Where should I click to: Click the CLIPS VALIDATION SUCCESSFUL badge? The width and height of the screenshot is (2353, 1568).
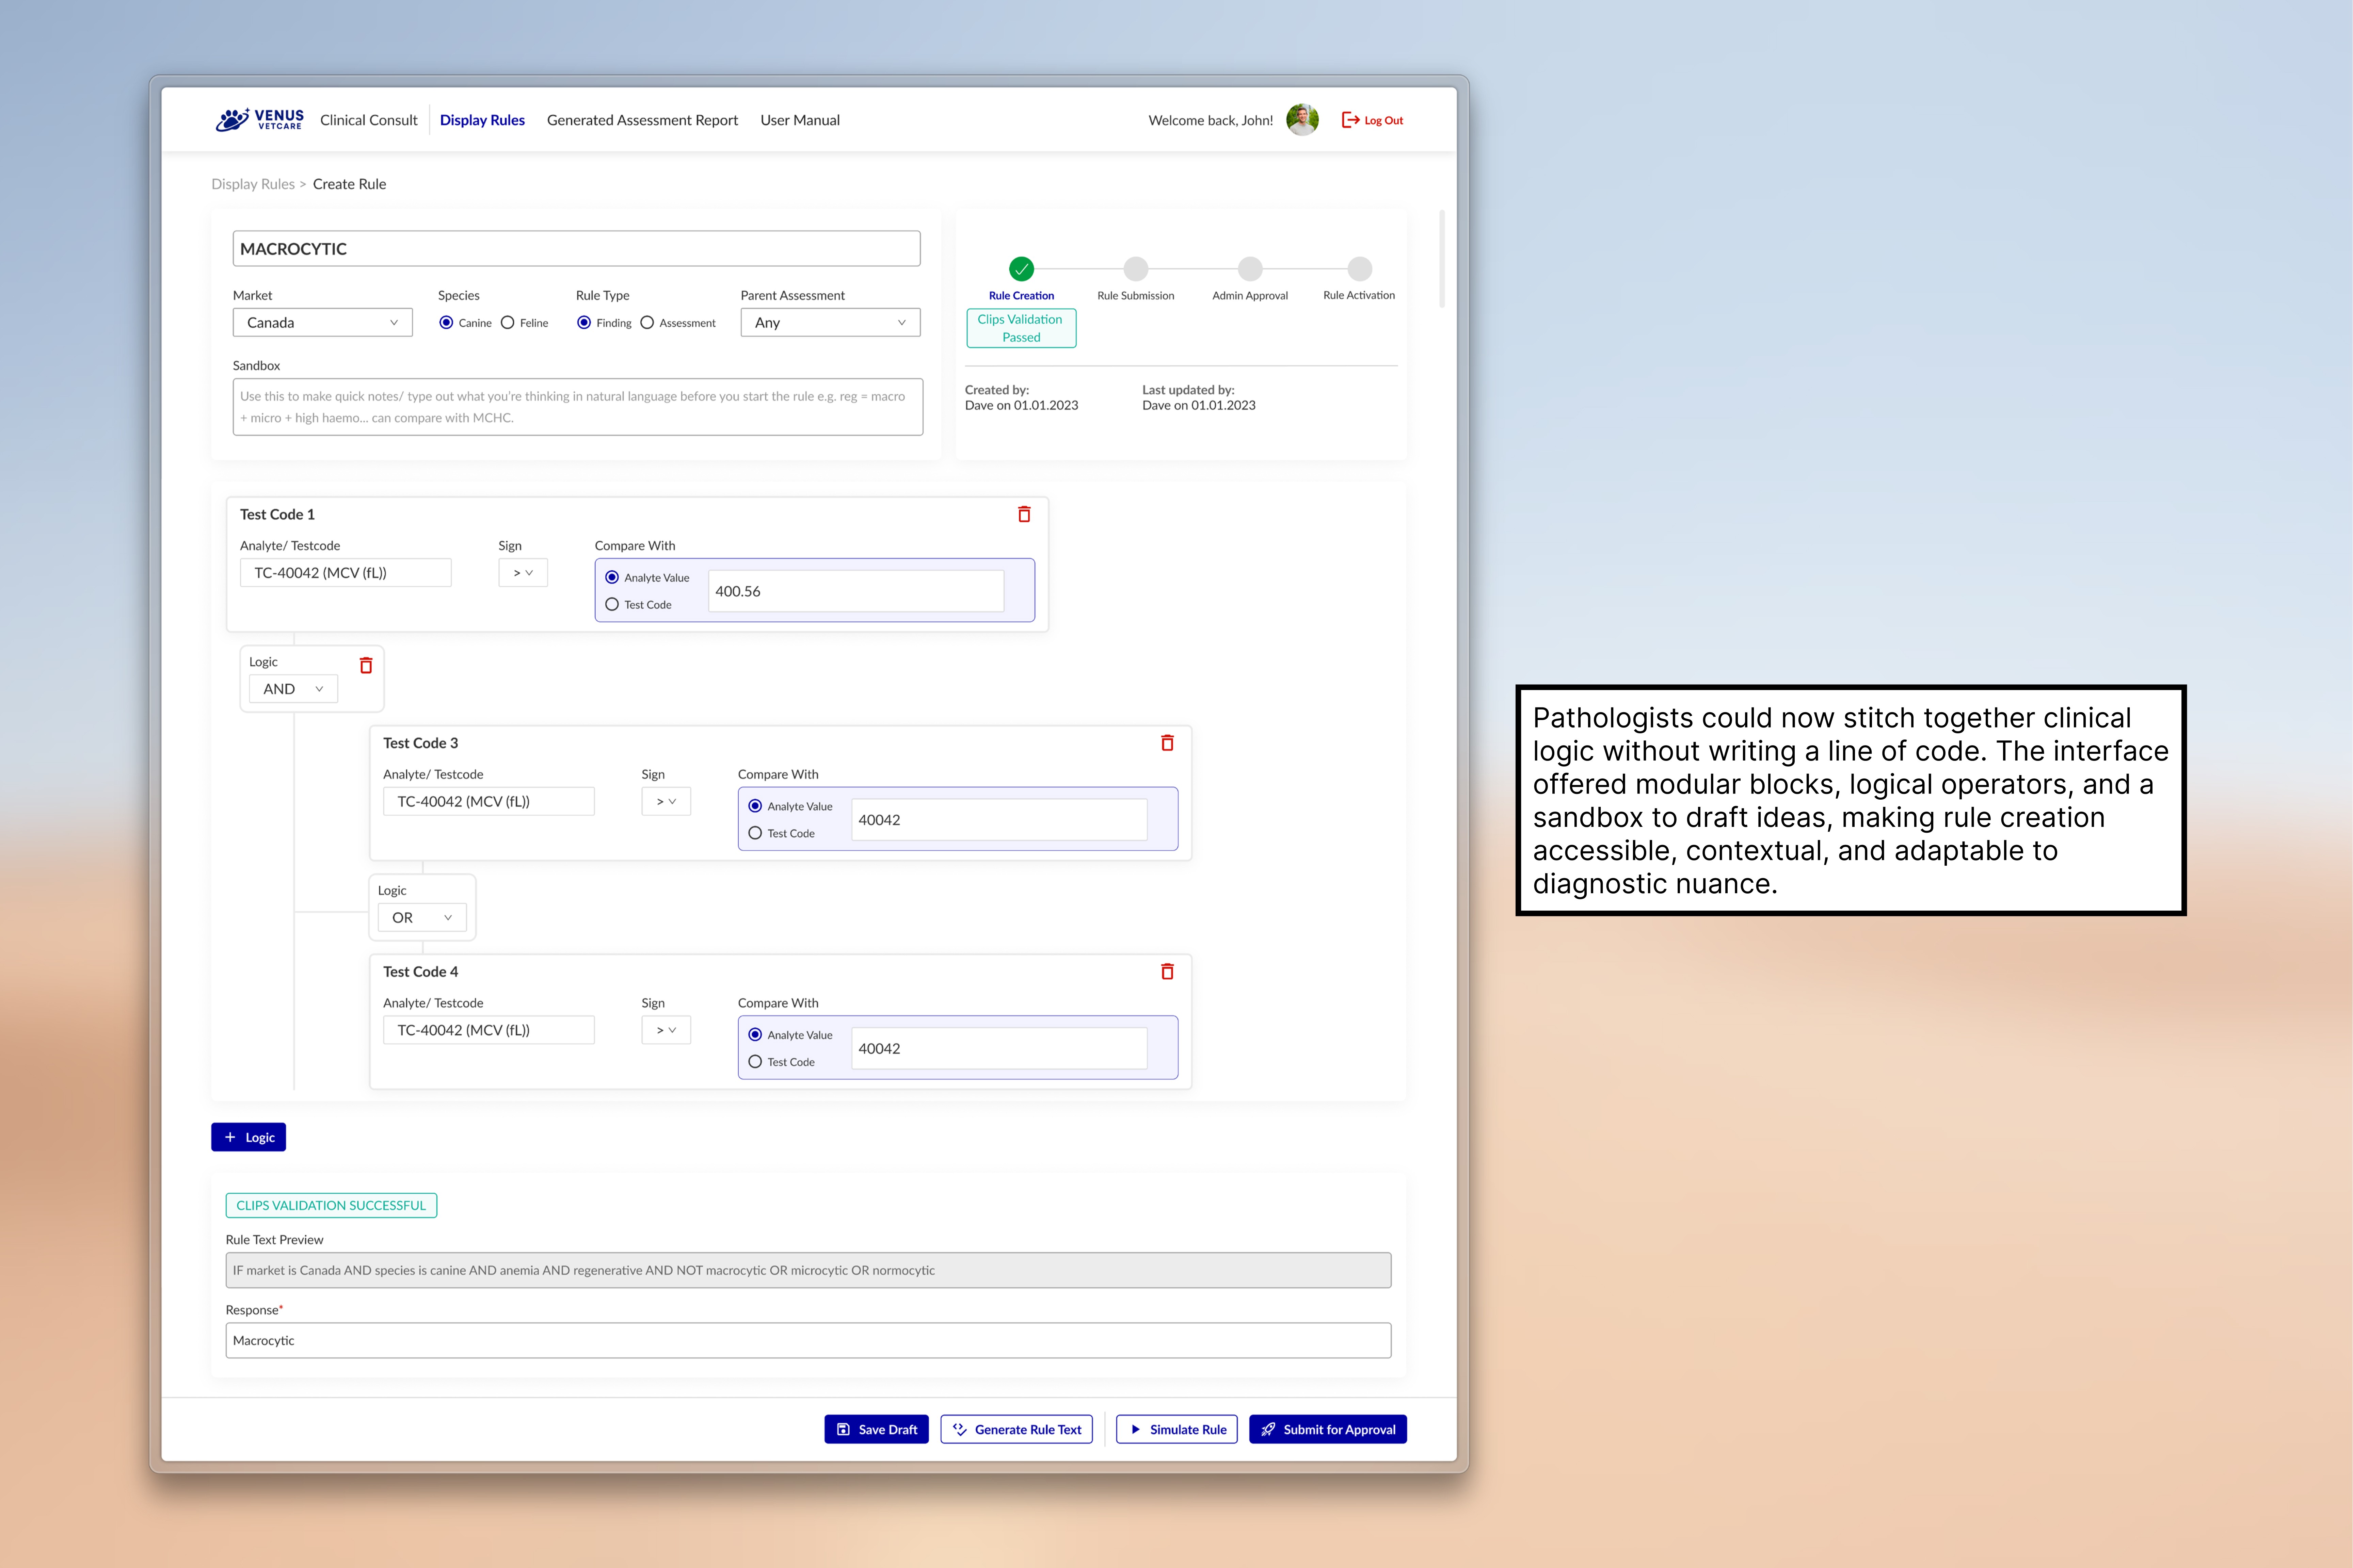coord(331,1206)
